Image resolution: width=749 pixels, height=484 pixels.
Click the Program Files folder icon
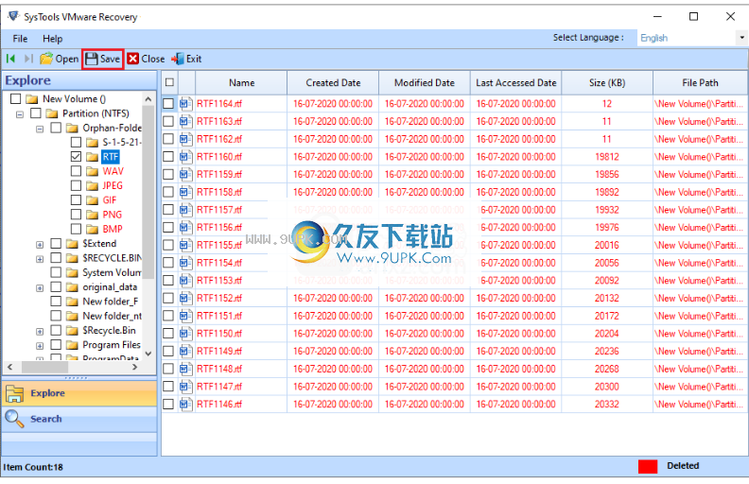point(72,345)
